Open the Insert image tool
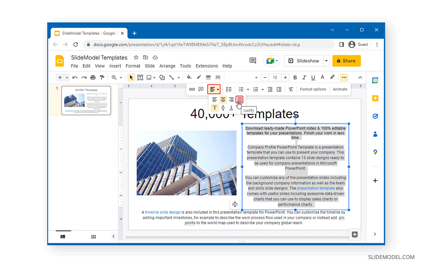The image size is (432, 268). [x=149, y=77]
